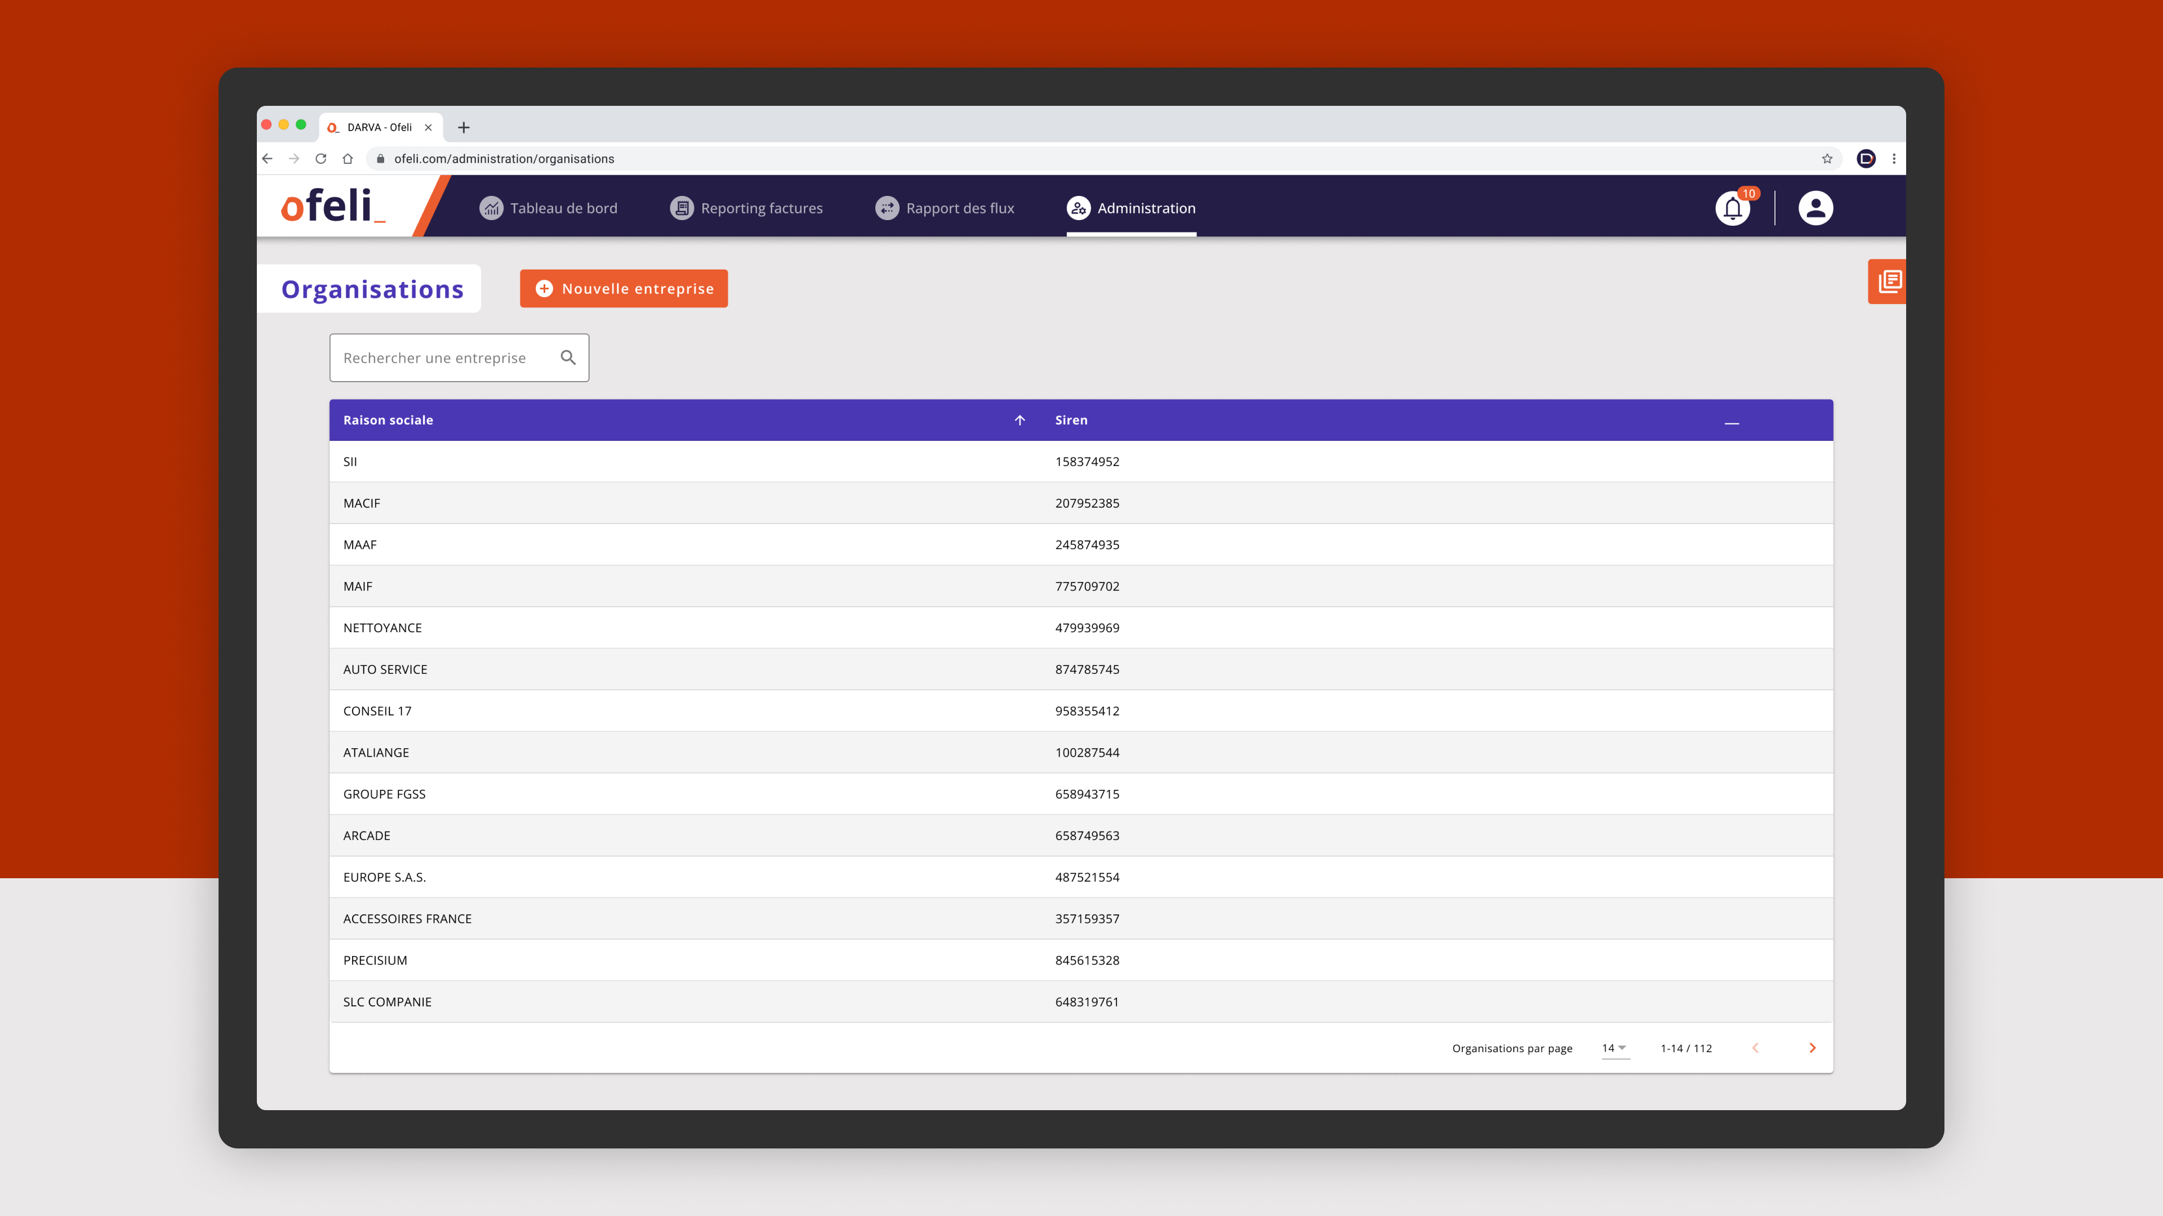This screenshot has width=2163, height=1216.
Task: Click the dash icon in table header
Action: (1732, 422)
